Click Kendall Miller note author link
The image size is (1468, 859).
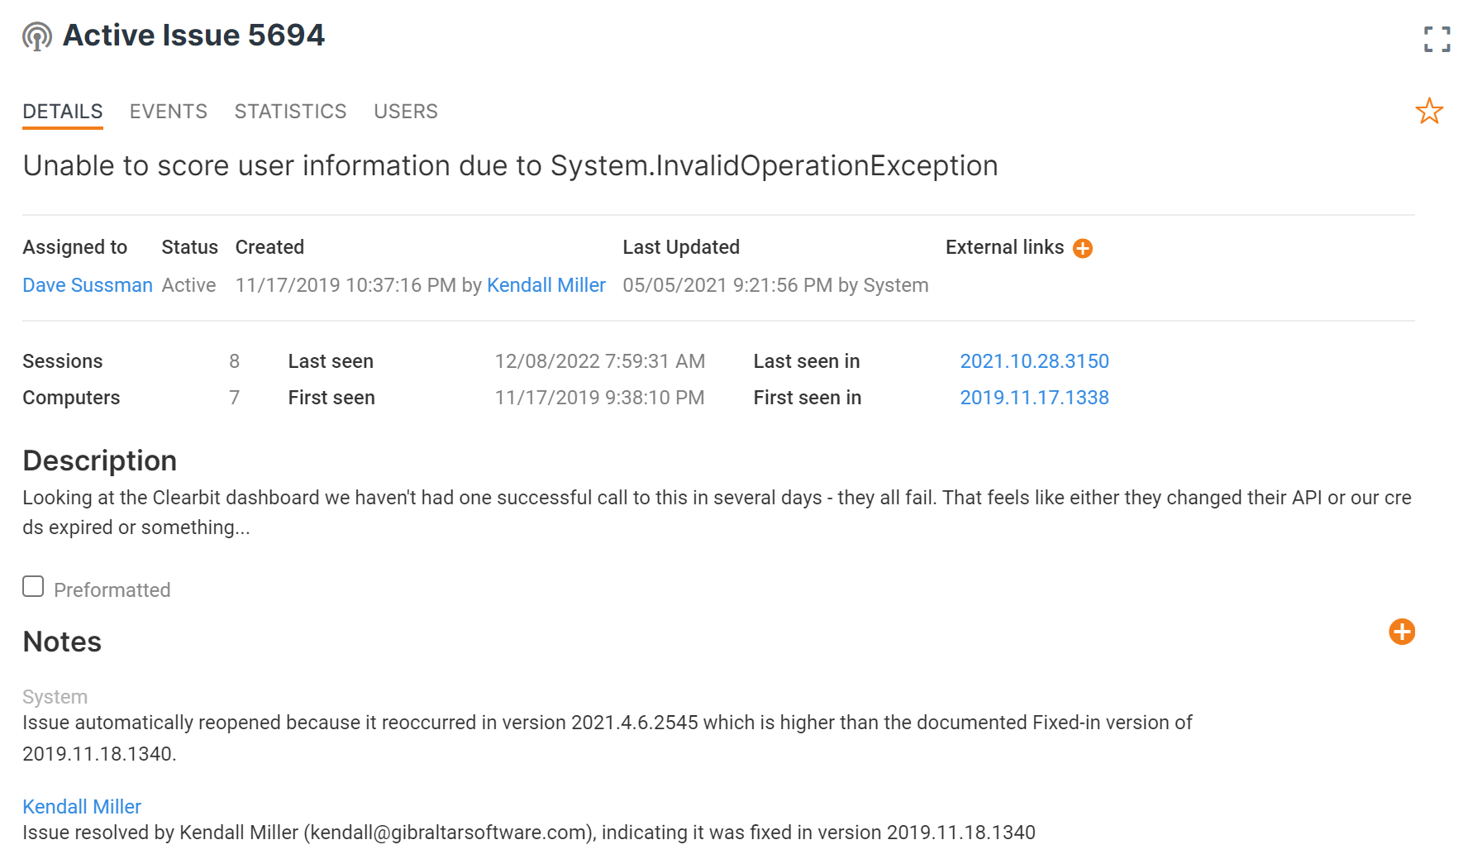tap(82, 807)
